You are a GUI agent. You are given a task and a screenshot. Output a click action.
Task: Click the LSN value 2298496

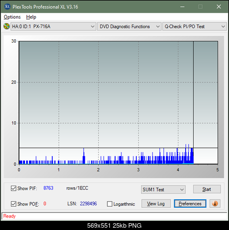[x=88, y=204]
